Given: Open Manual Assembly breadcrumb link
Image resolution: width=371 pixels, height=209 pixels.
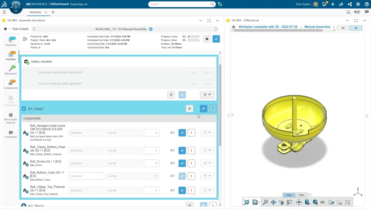Looking at the screenshot, I should coord(317,27).
